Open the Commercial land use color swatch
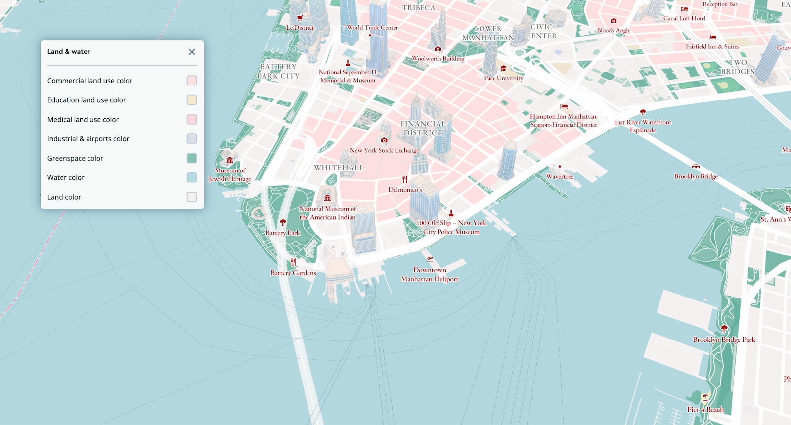Image resolution: width=791 pixels, height=425 pixels. click(192, 81)
